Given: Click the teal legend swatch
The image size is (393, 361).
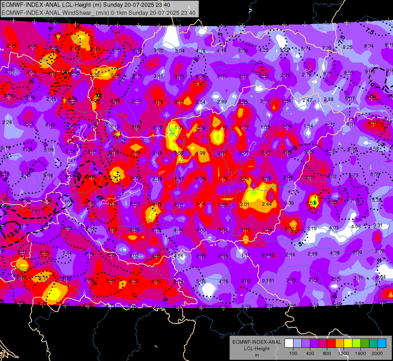Looking at the screenshot, I should coord(373,343).
